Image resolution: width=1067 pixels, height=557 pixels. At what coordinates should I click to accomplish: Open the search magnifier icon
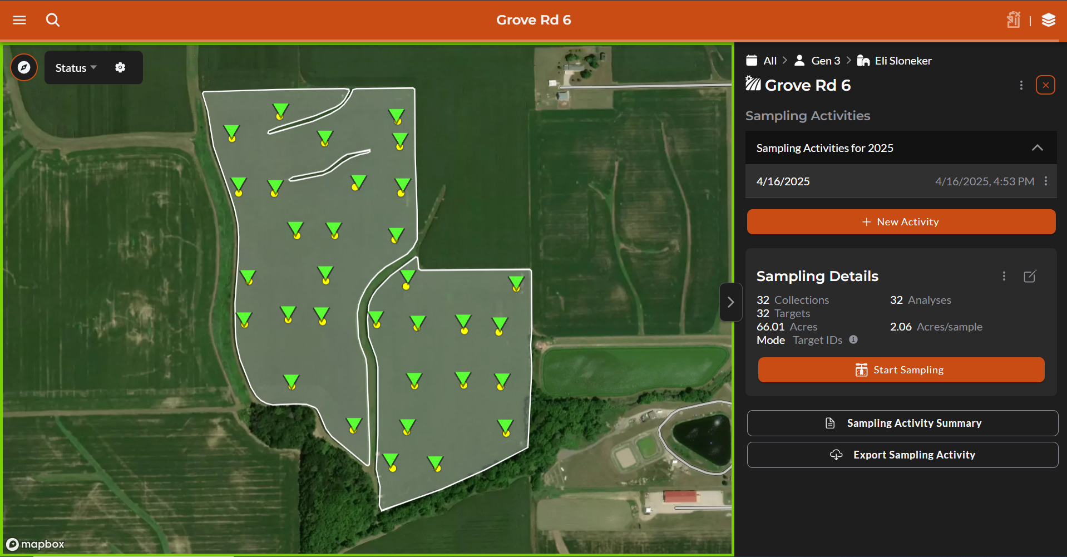click(x=53, y=20)
